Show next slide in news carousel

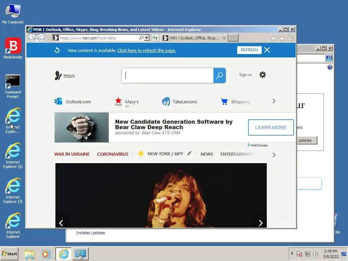coord(261,223)
